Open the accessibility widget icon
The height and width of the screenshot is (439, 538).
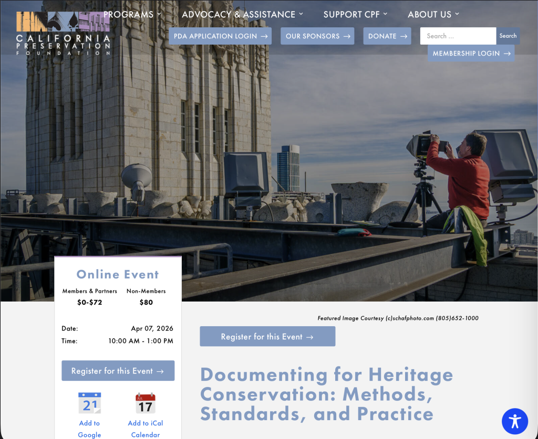[x=514, y=421]
